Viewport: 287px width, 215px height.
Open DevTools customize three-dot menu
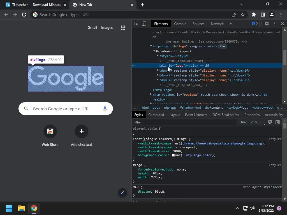coord(275,24)
